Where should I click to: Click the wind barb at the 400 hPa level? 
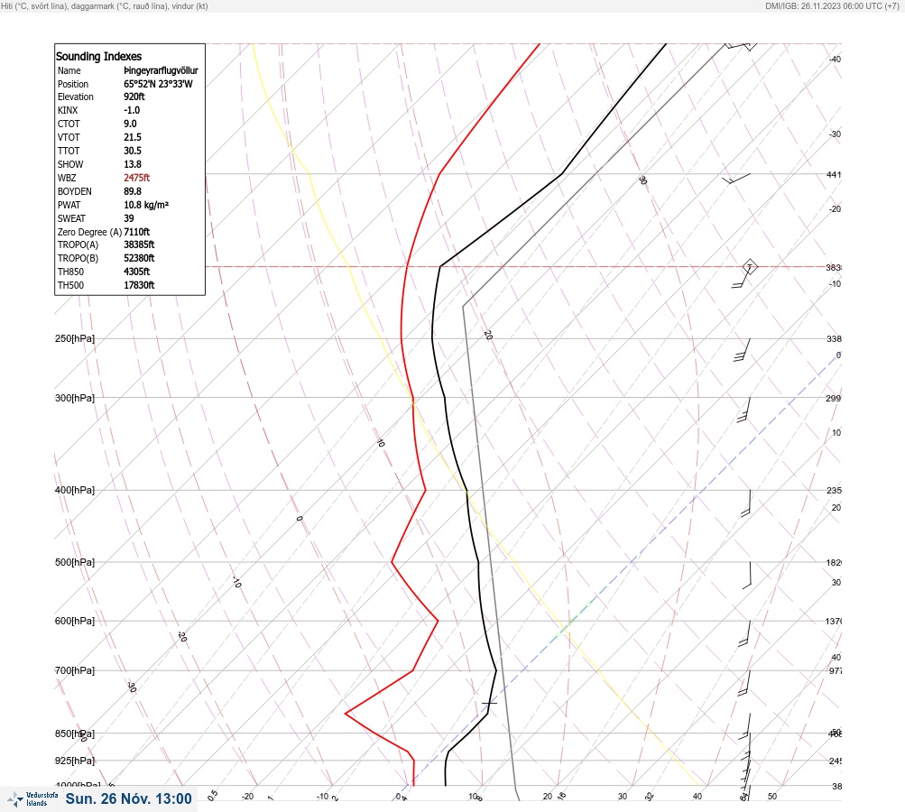tap(745, 503)
